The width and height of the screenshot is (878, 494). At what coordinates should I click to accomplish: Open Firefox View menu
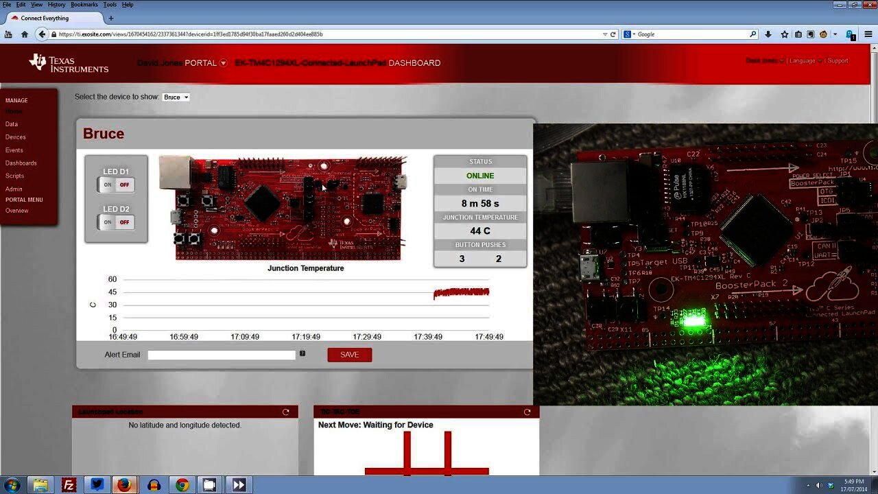(x=37, y=5)
